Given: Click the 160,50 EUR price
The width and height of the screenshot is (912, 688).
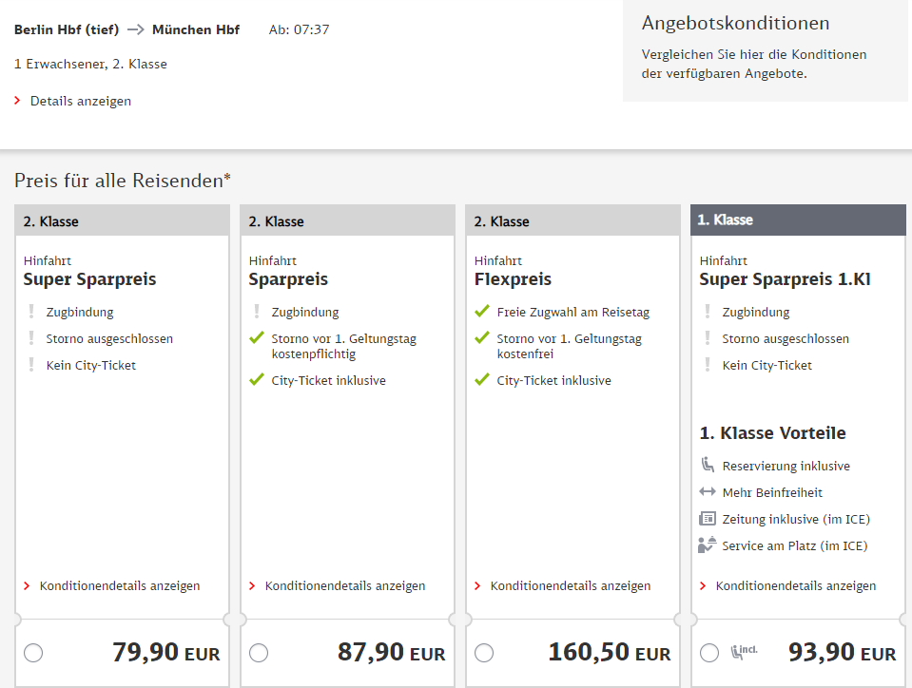Looking at the screenshot, I should coord(610,652).
